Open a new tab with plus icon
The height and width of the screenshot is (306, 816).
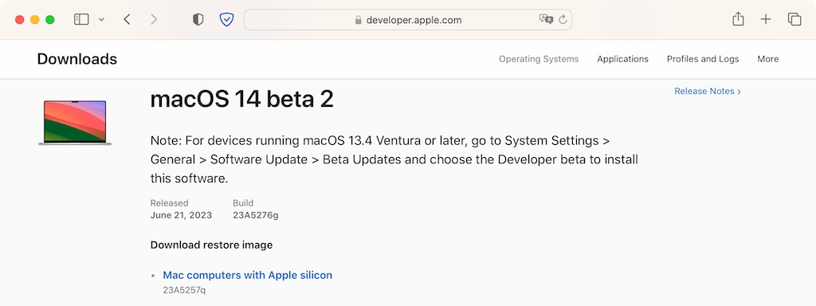tap(766, 20)
